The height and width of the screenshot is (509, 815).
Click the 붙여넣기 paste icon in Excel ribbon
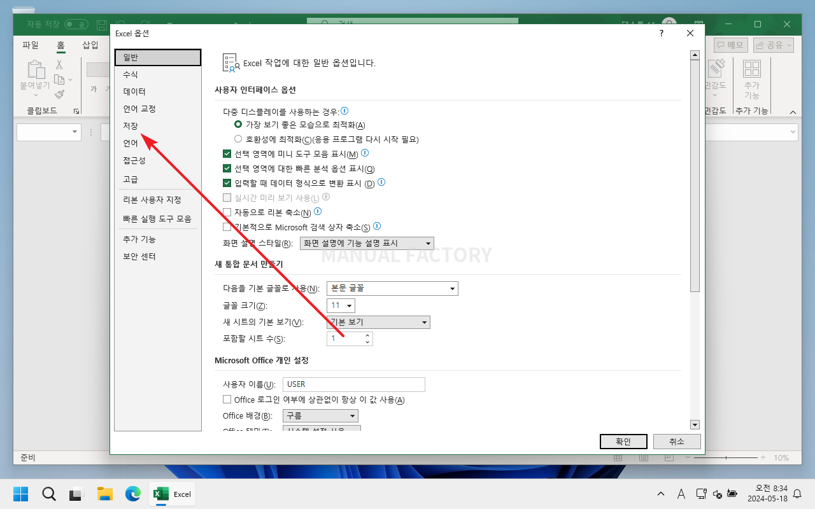[36, 71]
